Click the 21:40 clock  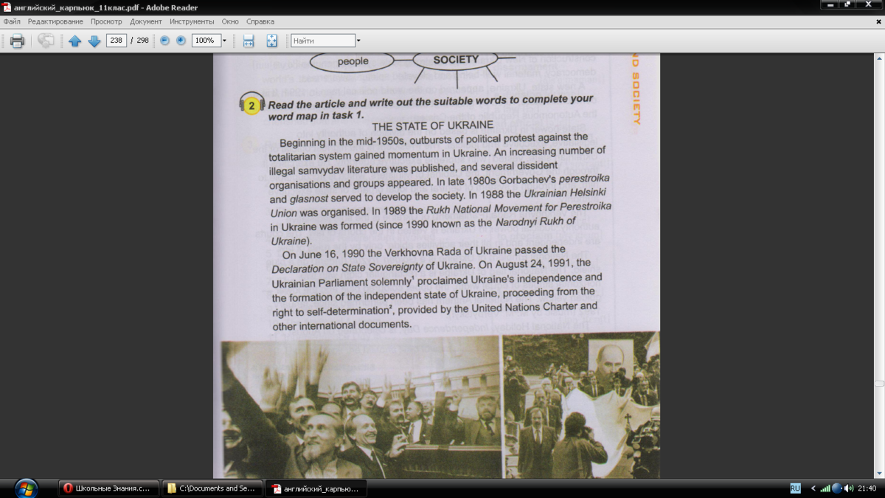tap(867, 488)
